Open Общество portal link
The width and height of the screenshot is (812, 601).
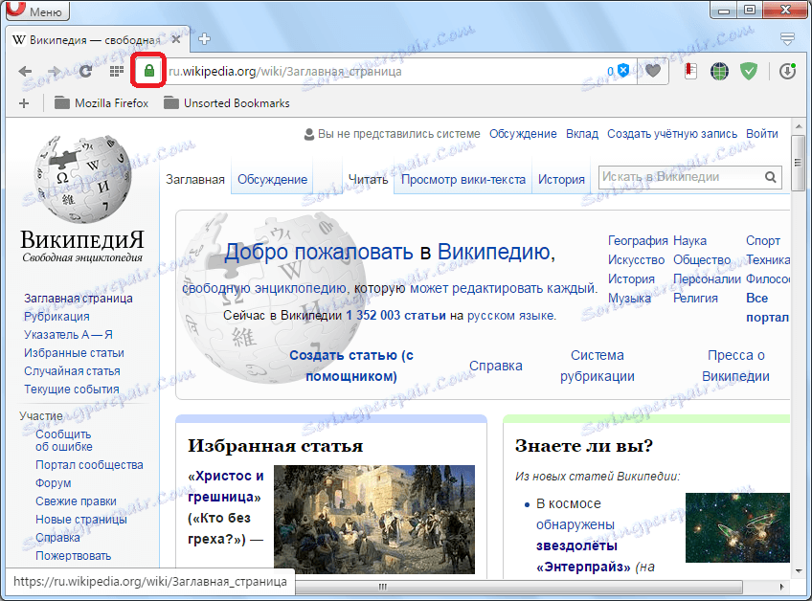pyautogui.click(x=702, y=260)
